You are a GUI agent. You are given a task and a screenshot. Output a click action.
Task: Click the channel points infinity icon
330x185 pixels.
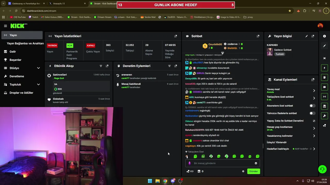[190, 171]
